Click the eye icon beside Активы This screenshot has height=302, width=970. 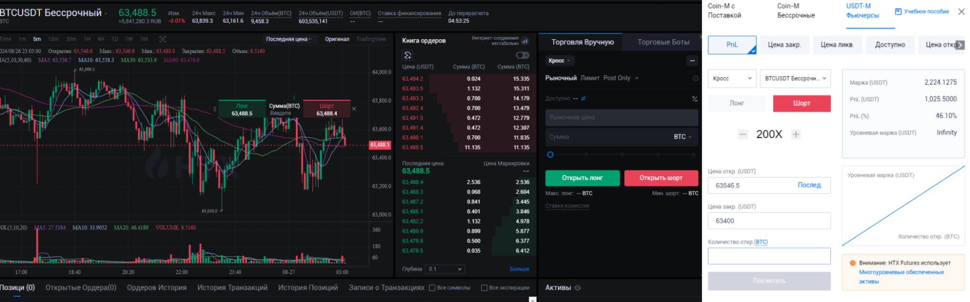pos(577,288)
